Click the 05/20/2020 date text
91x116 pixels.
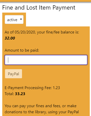point(25,32)
